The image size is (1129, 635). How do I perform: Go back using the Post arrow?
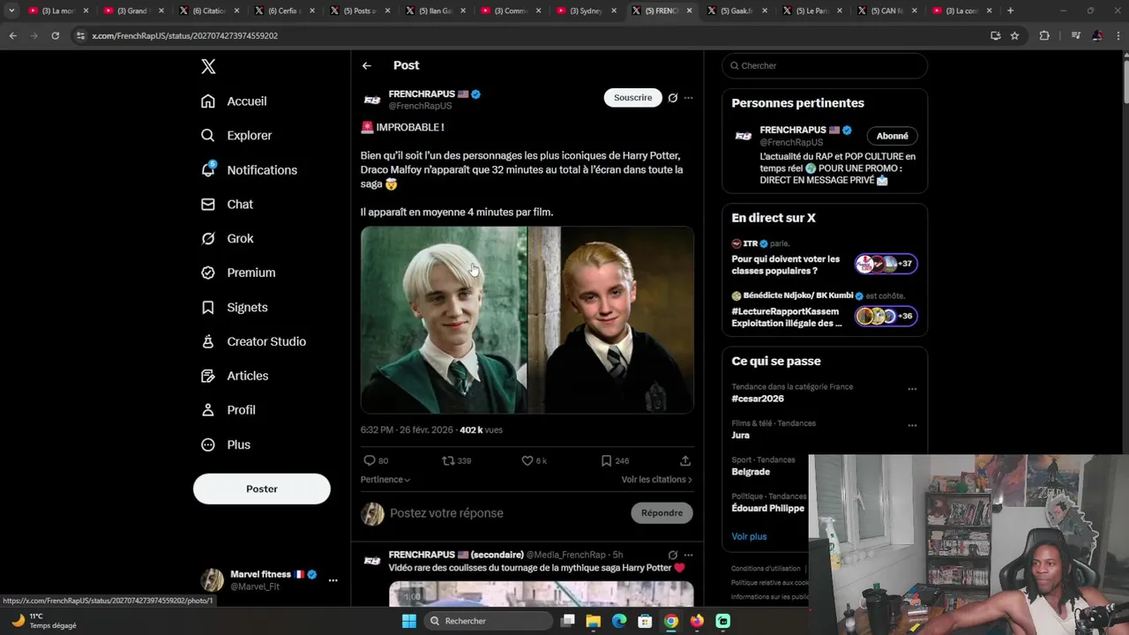point(367,66)
